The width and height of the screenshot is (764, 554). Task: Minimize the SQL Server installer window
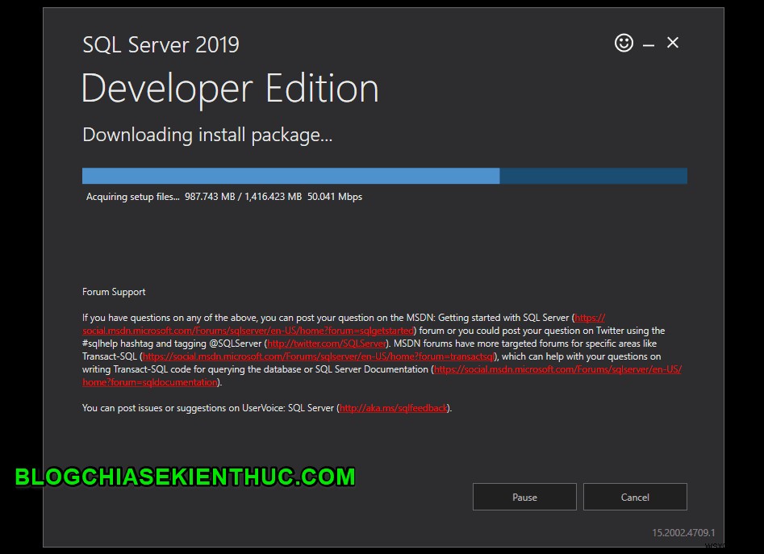(x=648, y=43)
